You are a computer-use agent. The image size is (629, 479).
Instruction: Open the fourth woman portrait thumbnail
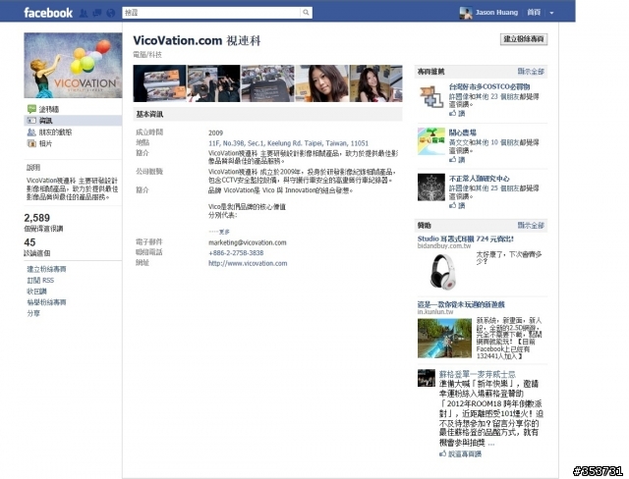coord(322,83)
